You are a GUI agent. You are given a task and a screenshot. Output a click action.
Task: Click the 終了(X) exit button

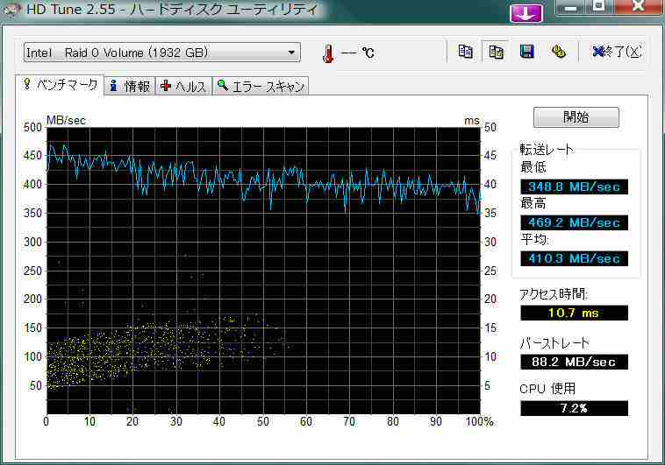click(x=617, y=52)
